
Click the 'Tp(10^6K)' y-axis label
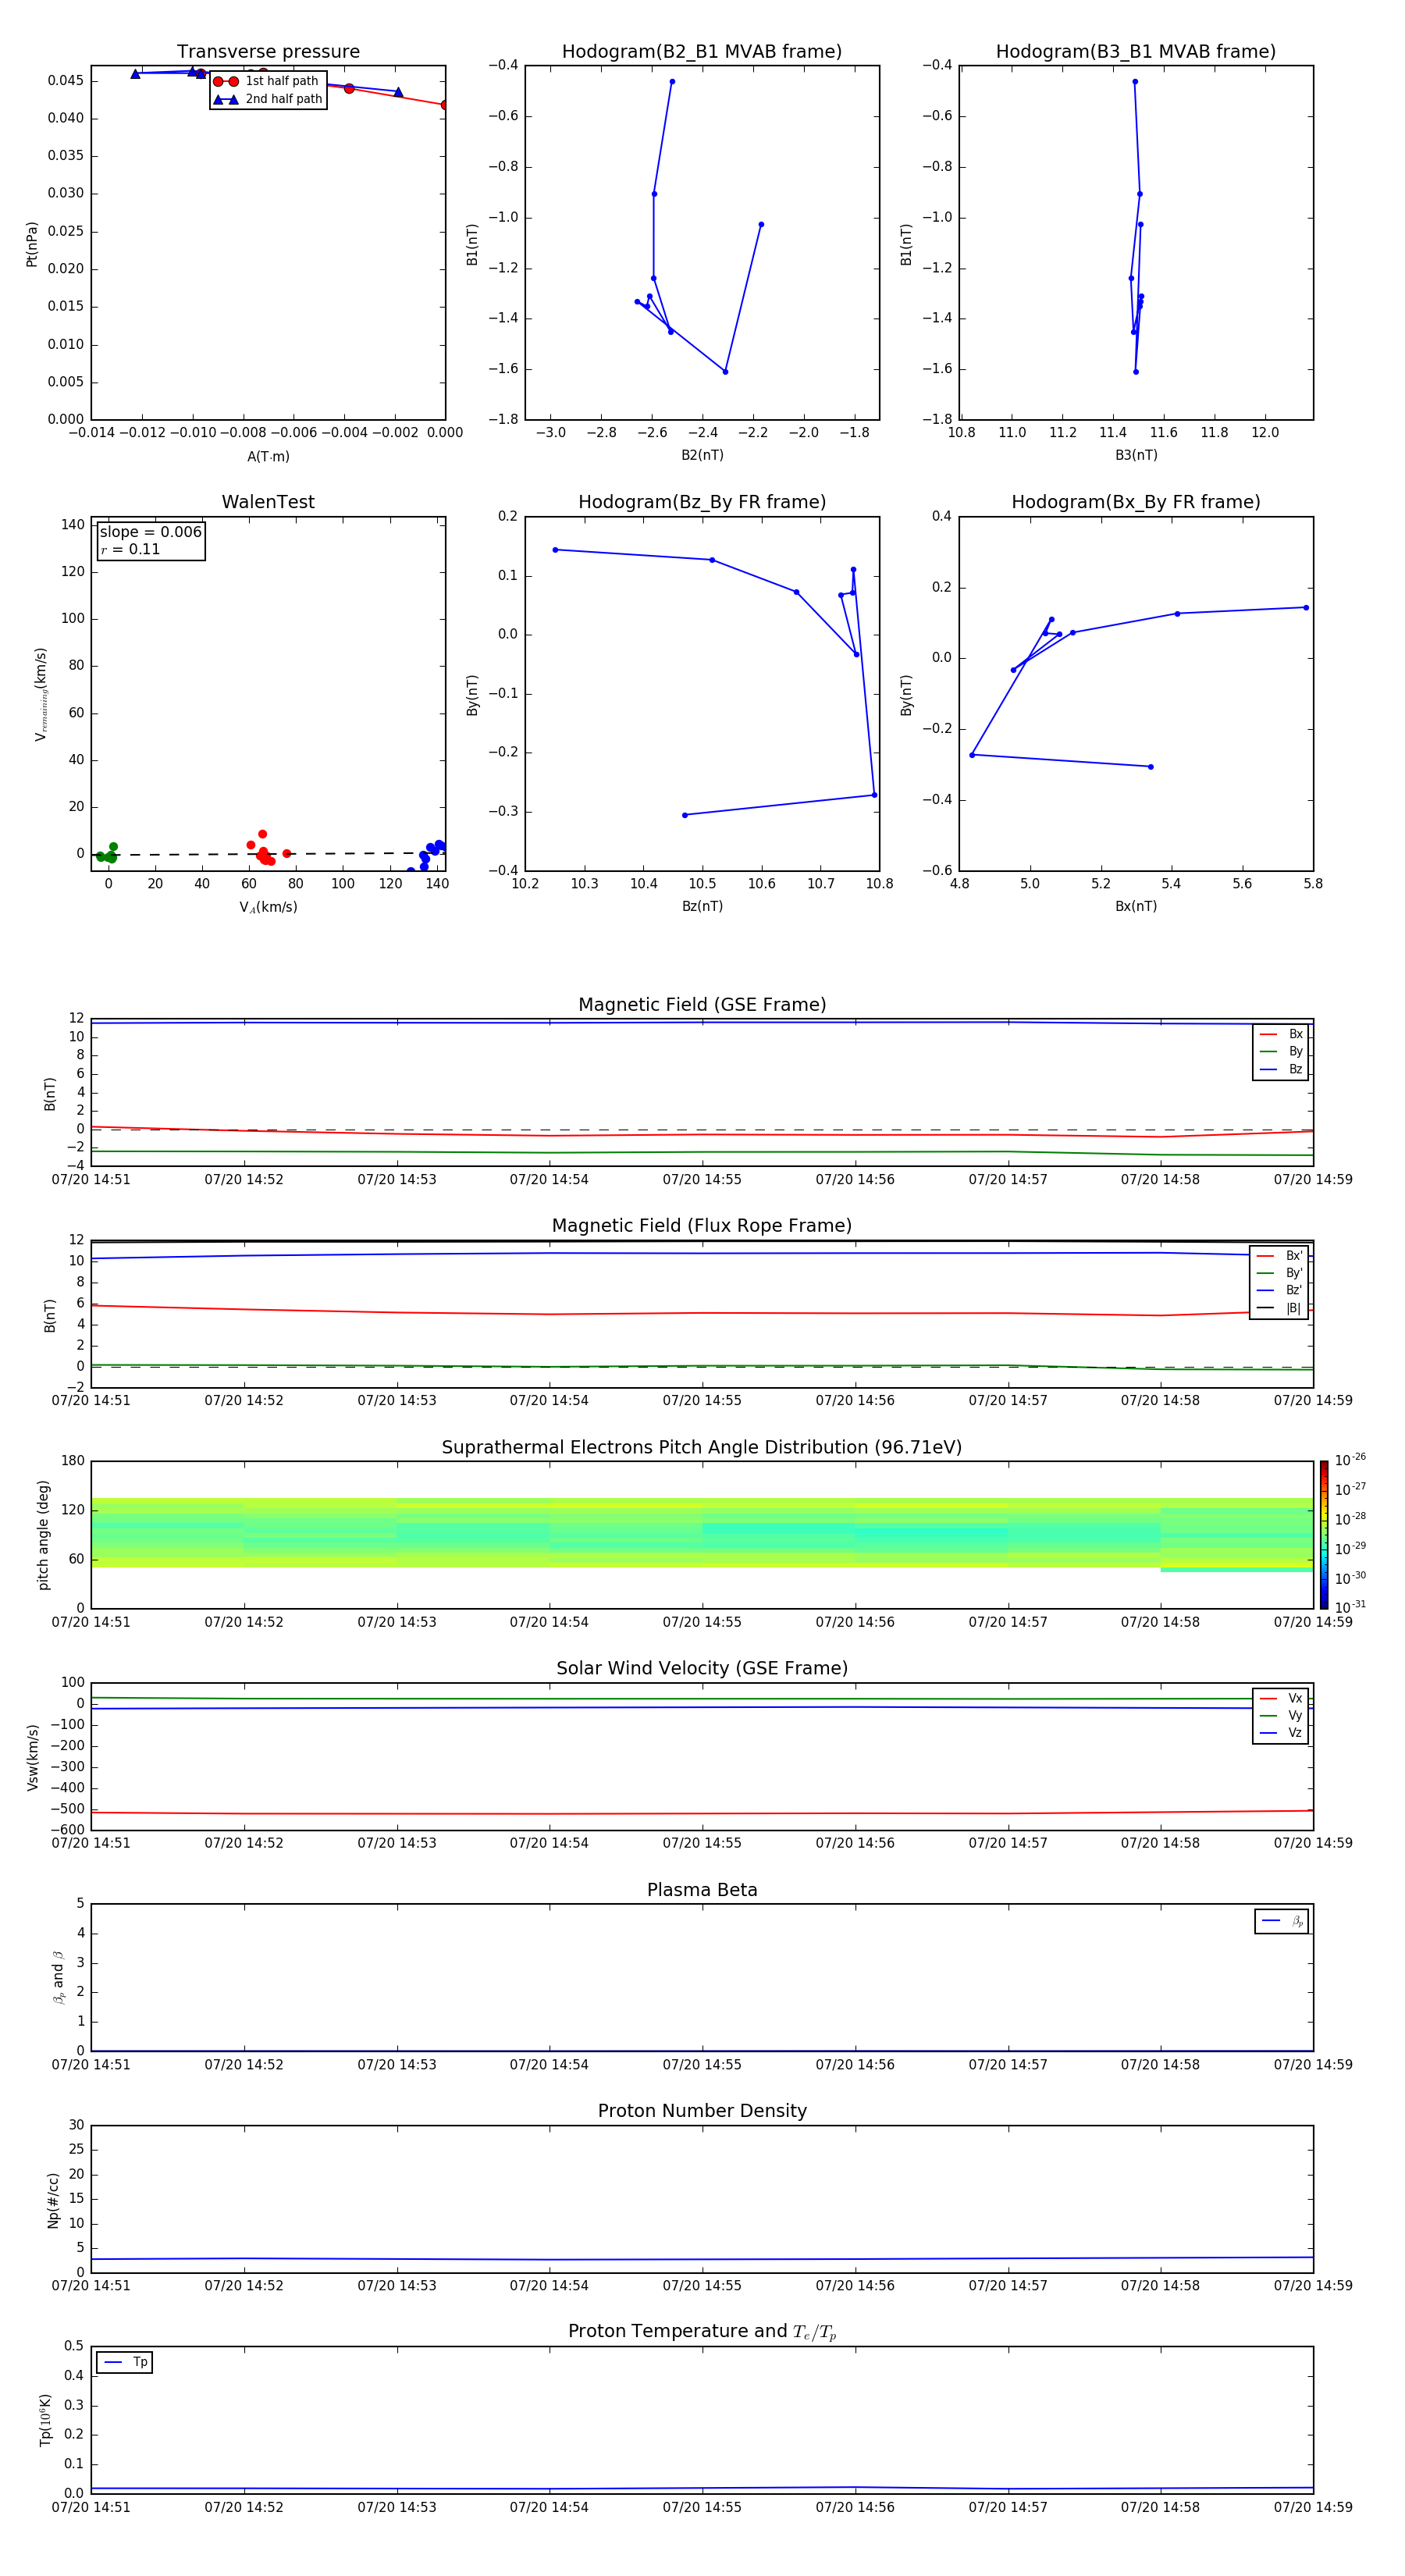(45, 2421)
